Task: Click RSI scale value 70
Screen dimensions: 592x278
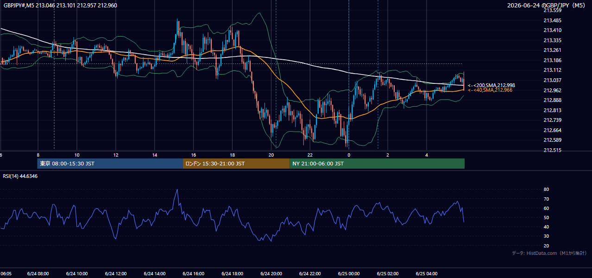Action: (x=546, y=199)
